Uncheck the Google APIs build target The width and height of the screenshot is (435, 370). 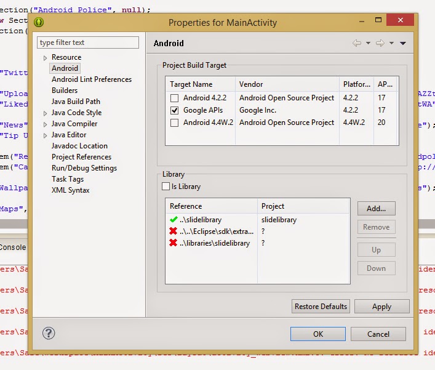[175, 110]
